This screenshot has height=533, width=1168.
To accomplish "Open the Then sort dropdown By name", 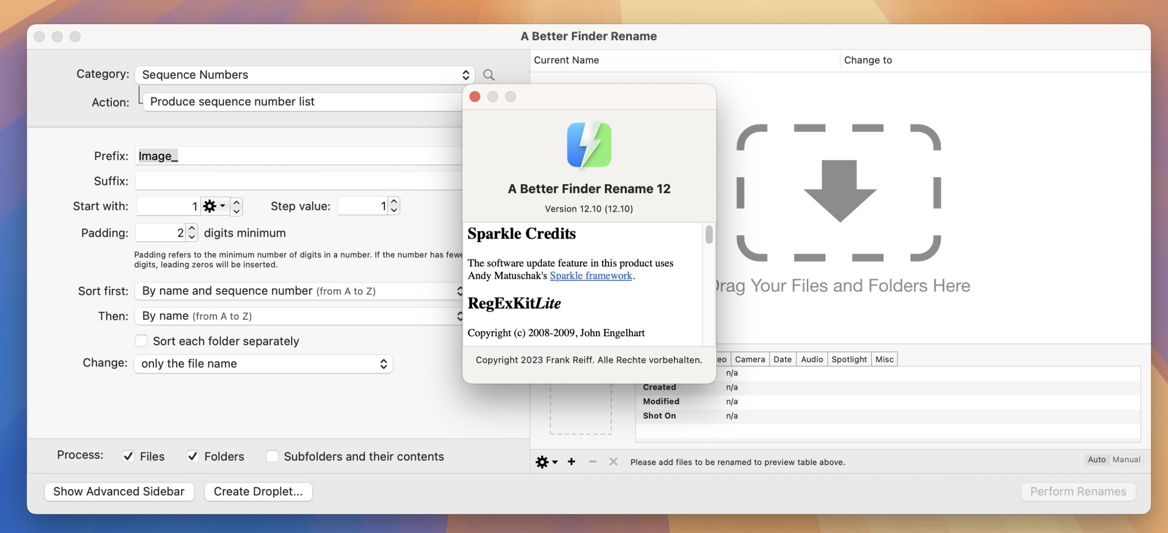I will 299,316.
